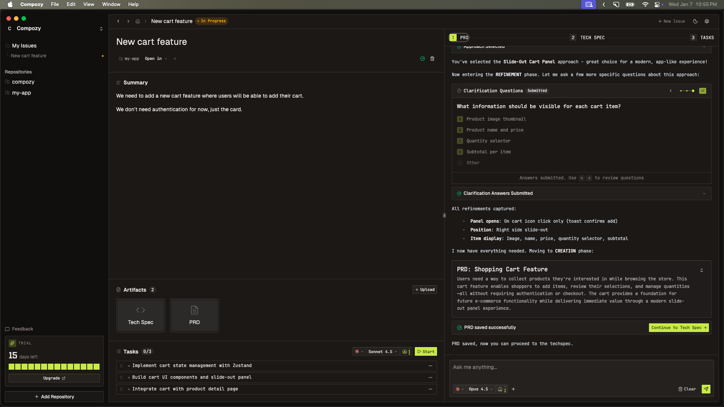The image size is (724, 407).
Task: Open the macOS Window menu
Action: point(111,4)
